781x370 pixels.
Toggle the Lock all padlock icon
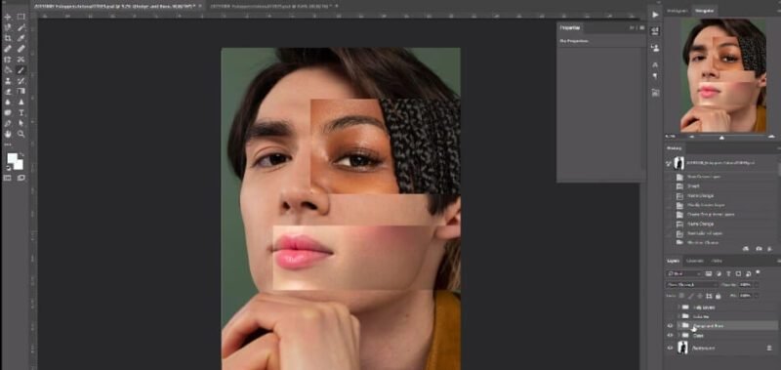click(719, 296)
